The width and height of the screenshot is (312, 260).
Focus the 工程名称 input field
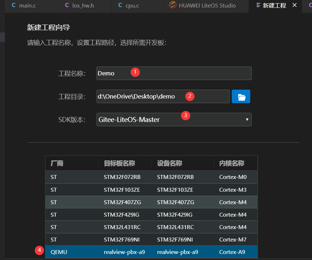(174, 73)
